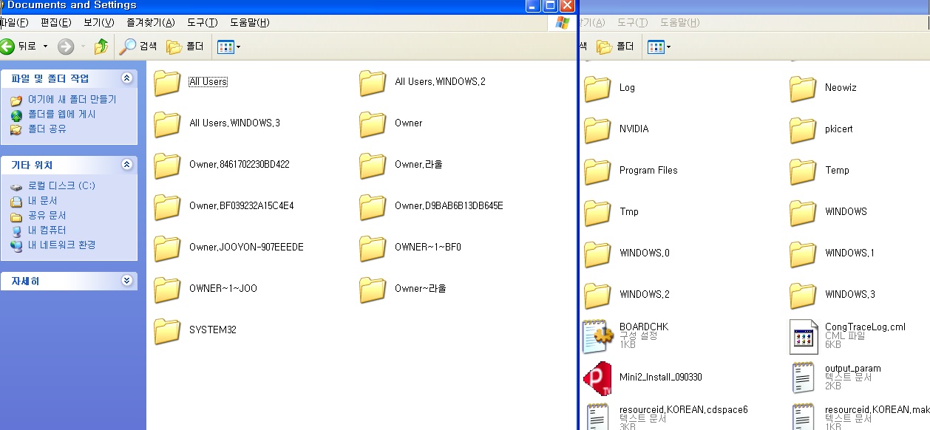The height and width of the screenshot is (430, 930).
Task: Expand the 자세히 details panel
Action: coord(126,281)
